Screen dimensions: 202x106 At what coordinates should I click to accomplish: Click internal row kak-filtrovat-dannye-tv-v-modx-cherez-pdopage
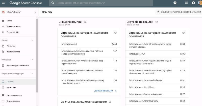pyautogui.click(x=157, y=46)
